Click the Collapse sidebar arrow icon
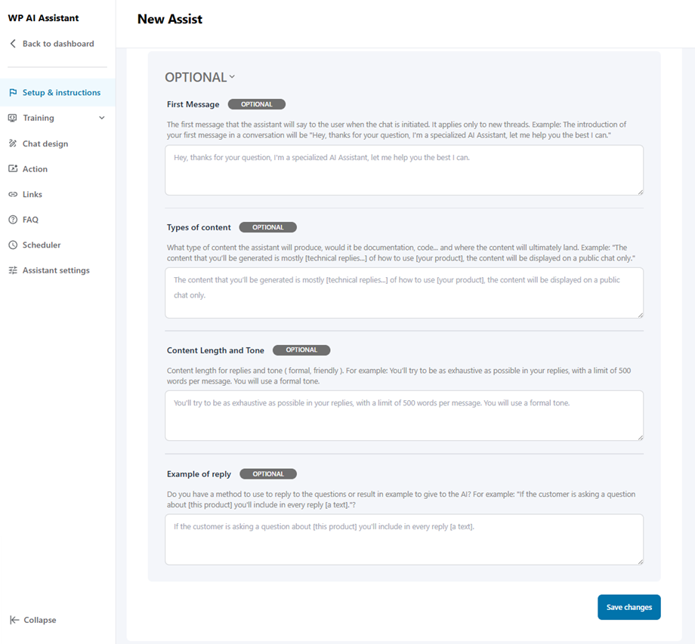This screenshot has width=695, height=644. click(x=13, y=620)
